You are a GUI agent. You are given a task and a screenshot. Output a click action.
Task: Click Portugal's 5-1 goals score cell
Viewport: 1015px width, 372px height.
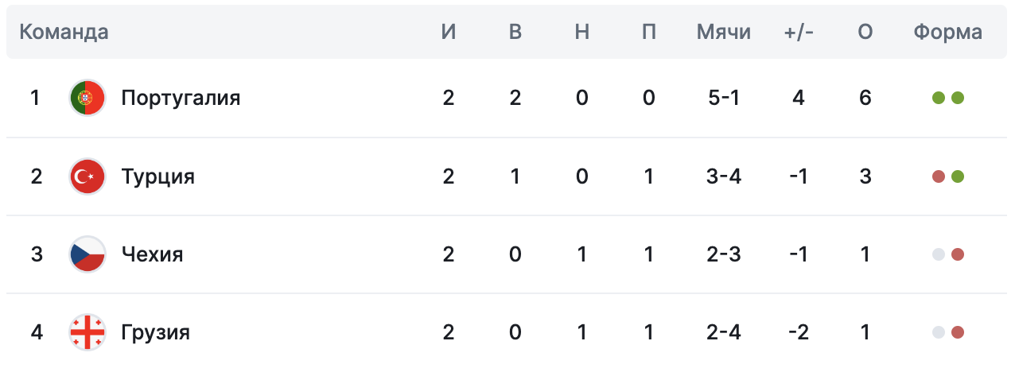tap(723, 98)
